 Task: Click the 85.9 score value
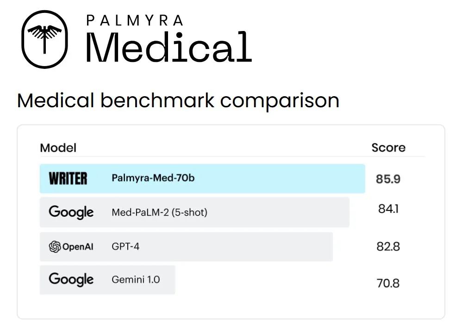tap(388, 179)
